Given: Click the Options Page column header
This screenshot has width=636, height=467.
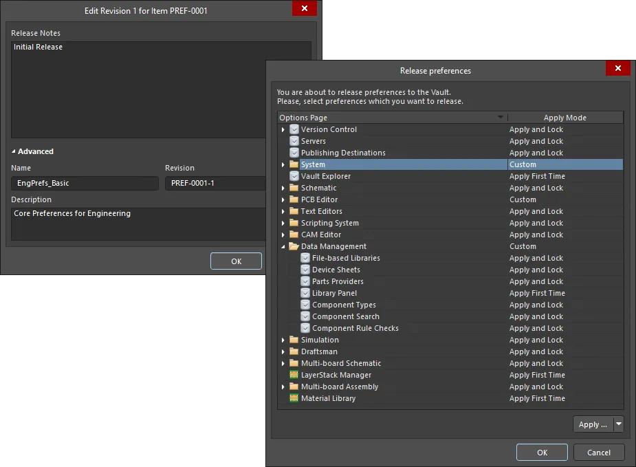Looking at the screenshot, I should pos(393,118).
